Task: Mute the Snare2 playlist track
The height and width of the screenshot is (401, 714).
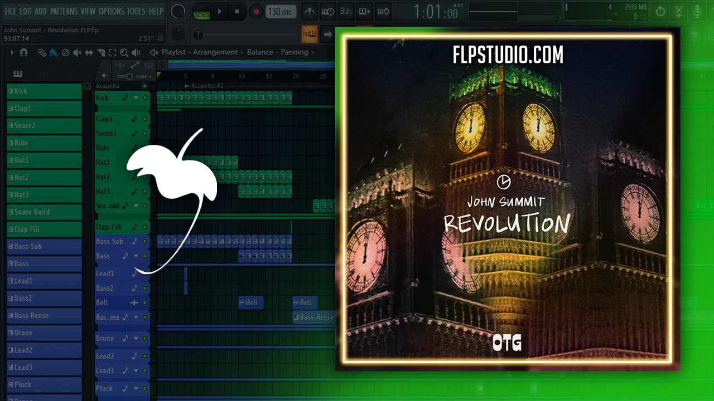Action: (145, 134)
